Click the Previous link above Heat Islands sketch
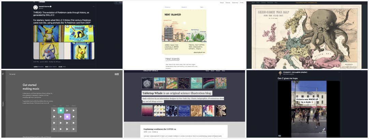Image resolution: width=369 pixels, height=139 pixels. 168,7
